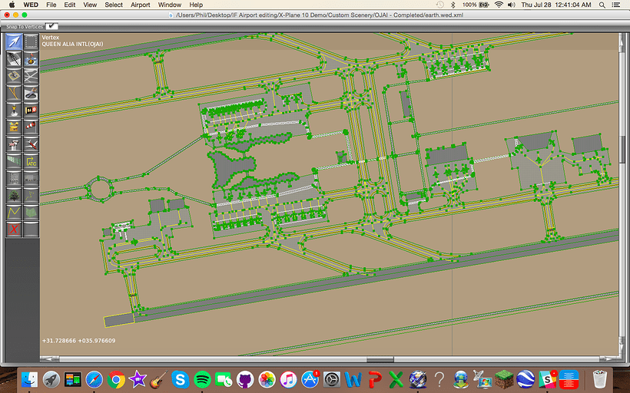Open Google Chrome from the Dock
This screenshot has height=393, width=630.
(x=116, y=379)
